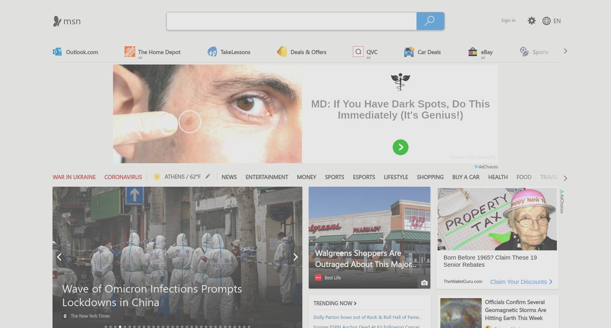Click the Sign in link
The image size is (611, 328).
point(508,20)
